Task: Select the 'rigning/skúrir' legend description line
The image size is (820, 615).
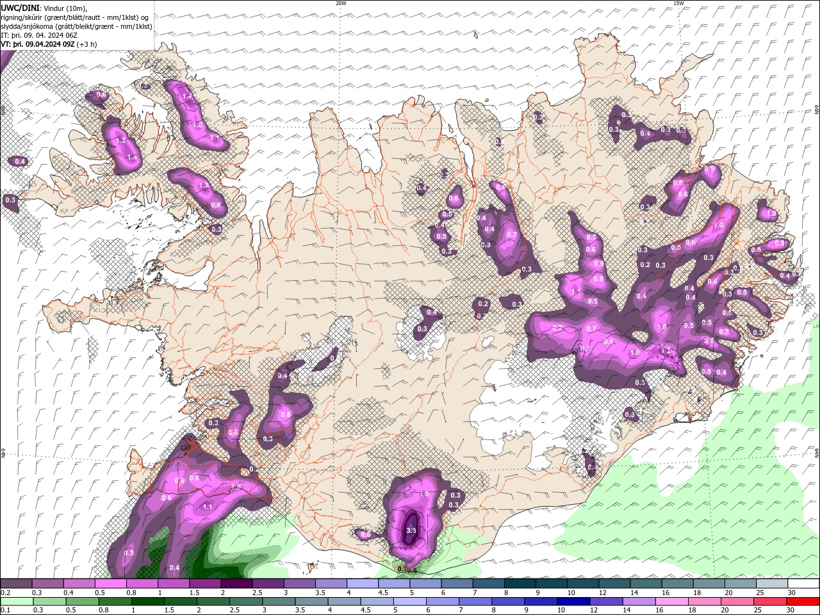Action: [x=76, y=17]
